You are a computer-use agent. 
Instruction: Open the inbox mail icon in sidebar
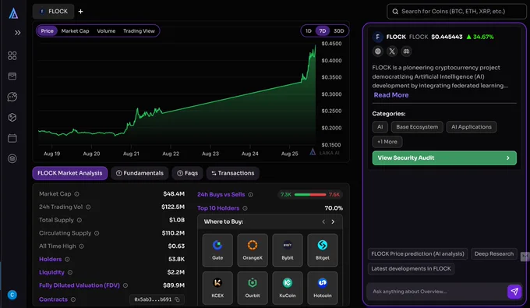coord(12,76)
